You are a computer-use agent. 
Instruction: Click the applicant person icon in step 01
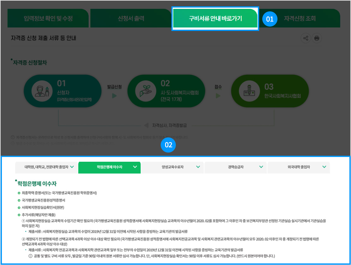41,92
